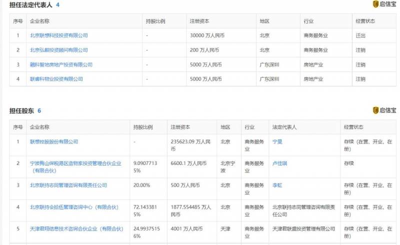400x245 pixels.
Task: Select the 担任法定代表人 section heading
Action: coord(31,5)
